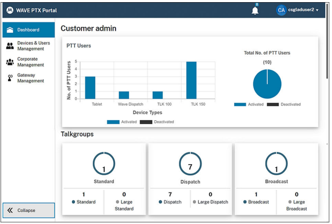The image size is (332, 224).
Task: Collapse the sidebar with the Collapse button
Action: pyautogui.click(x=28, y=210)
